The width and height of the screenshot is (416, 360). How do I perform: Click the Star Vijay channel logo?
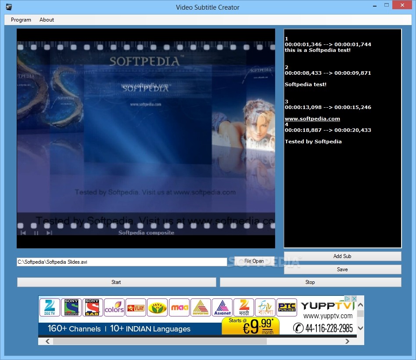[136, 307]
